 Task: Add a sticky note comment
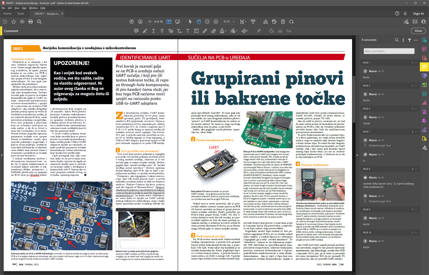(136, 31)
